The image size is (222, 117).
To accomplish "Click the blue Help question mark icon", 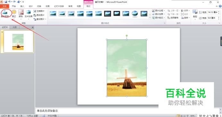I will pos(220,6).
